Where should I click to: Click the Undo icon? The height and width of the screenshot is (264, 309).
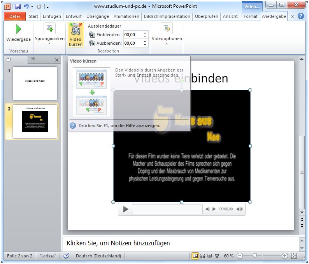(26, 7)
